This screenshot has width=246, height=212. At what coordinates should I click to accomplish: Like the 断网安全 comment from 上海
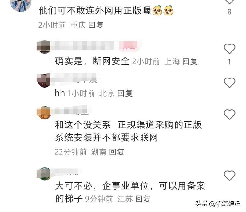pyautogui.click(x=229, y=49)
